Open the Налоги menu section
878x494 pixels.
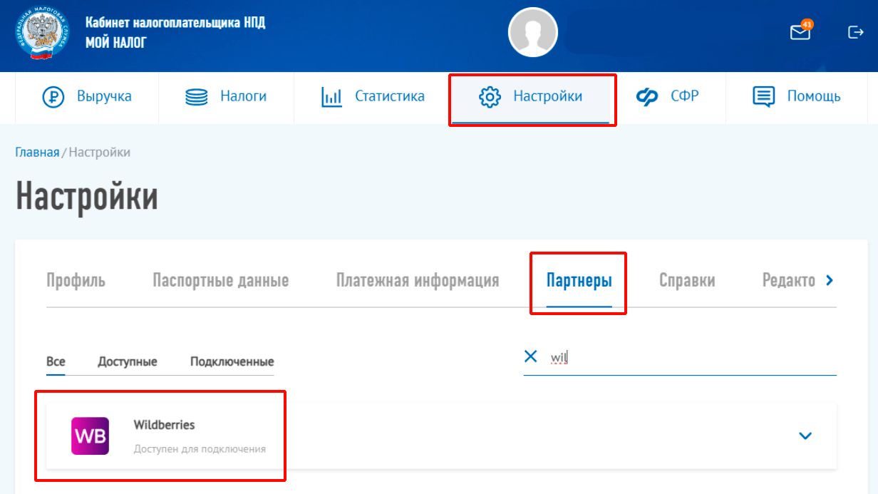pyautogui.click(x=226, y=97)
